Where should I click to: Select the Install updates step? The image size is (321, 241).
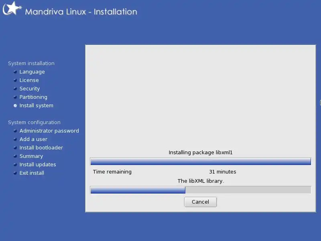(x=38, y=165)
